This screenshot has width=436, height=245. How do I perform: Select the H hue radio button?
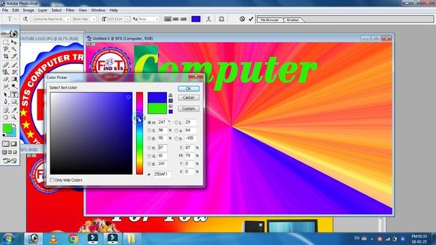(x=149, y=122)
